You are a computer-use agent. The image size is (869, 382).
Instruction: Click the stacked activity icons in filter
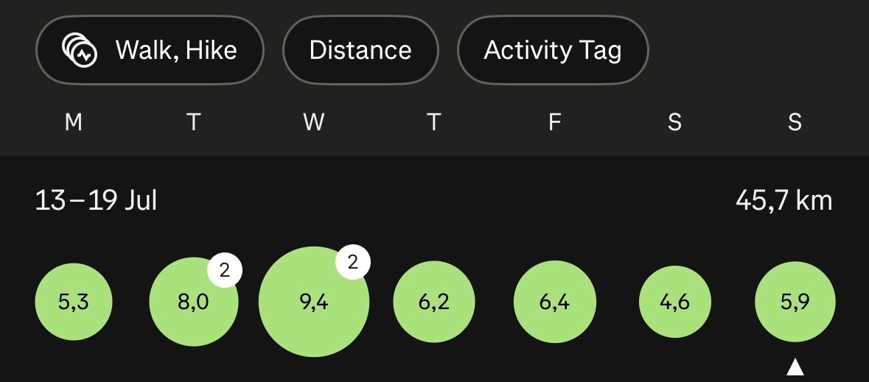click(80, 50)
